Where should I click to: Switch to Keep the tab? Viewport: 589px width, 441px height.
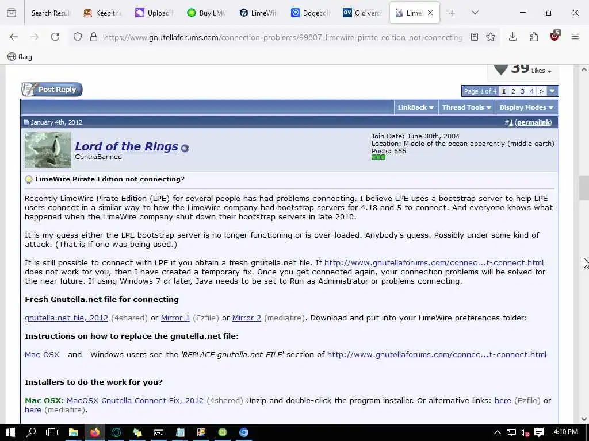102,13
